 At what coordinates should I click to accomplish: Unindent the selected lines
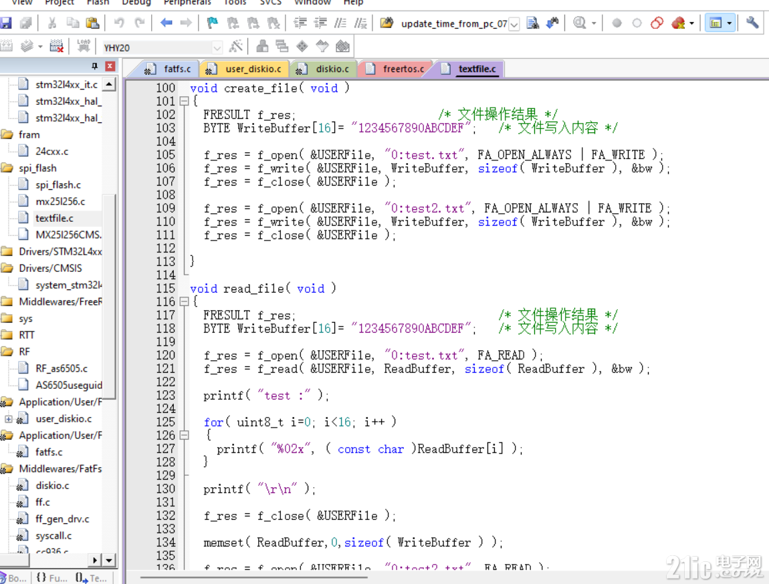pyautogui.click(x=320, y=23)
